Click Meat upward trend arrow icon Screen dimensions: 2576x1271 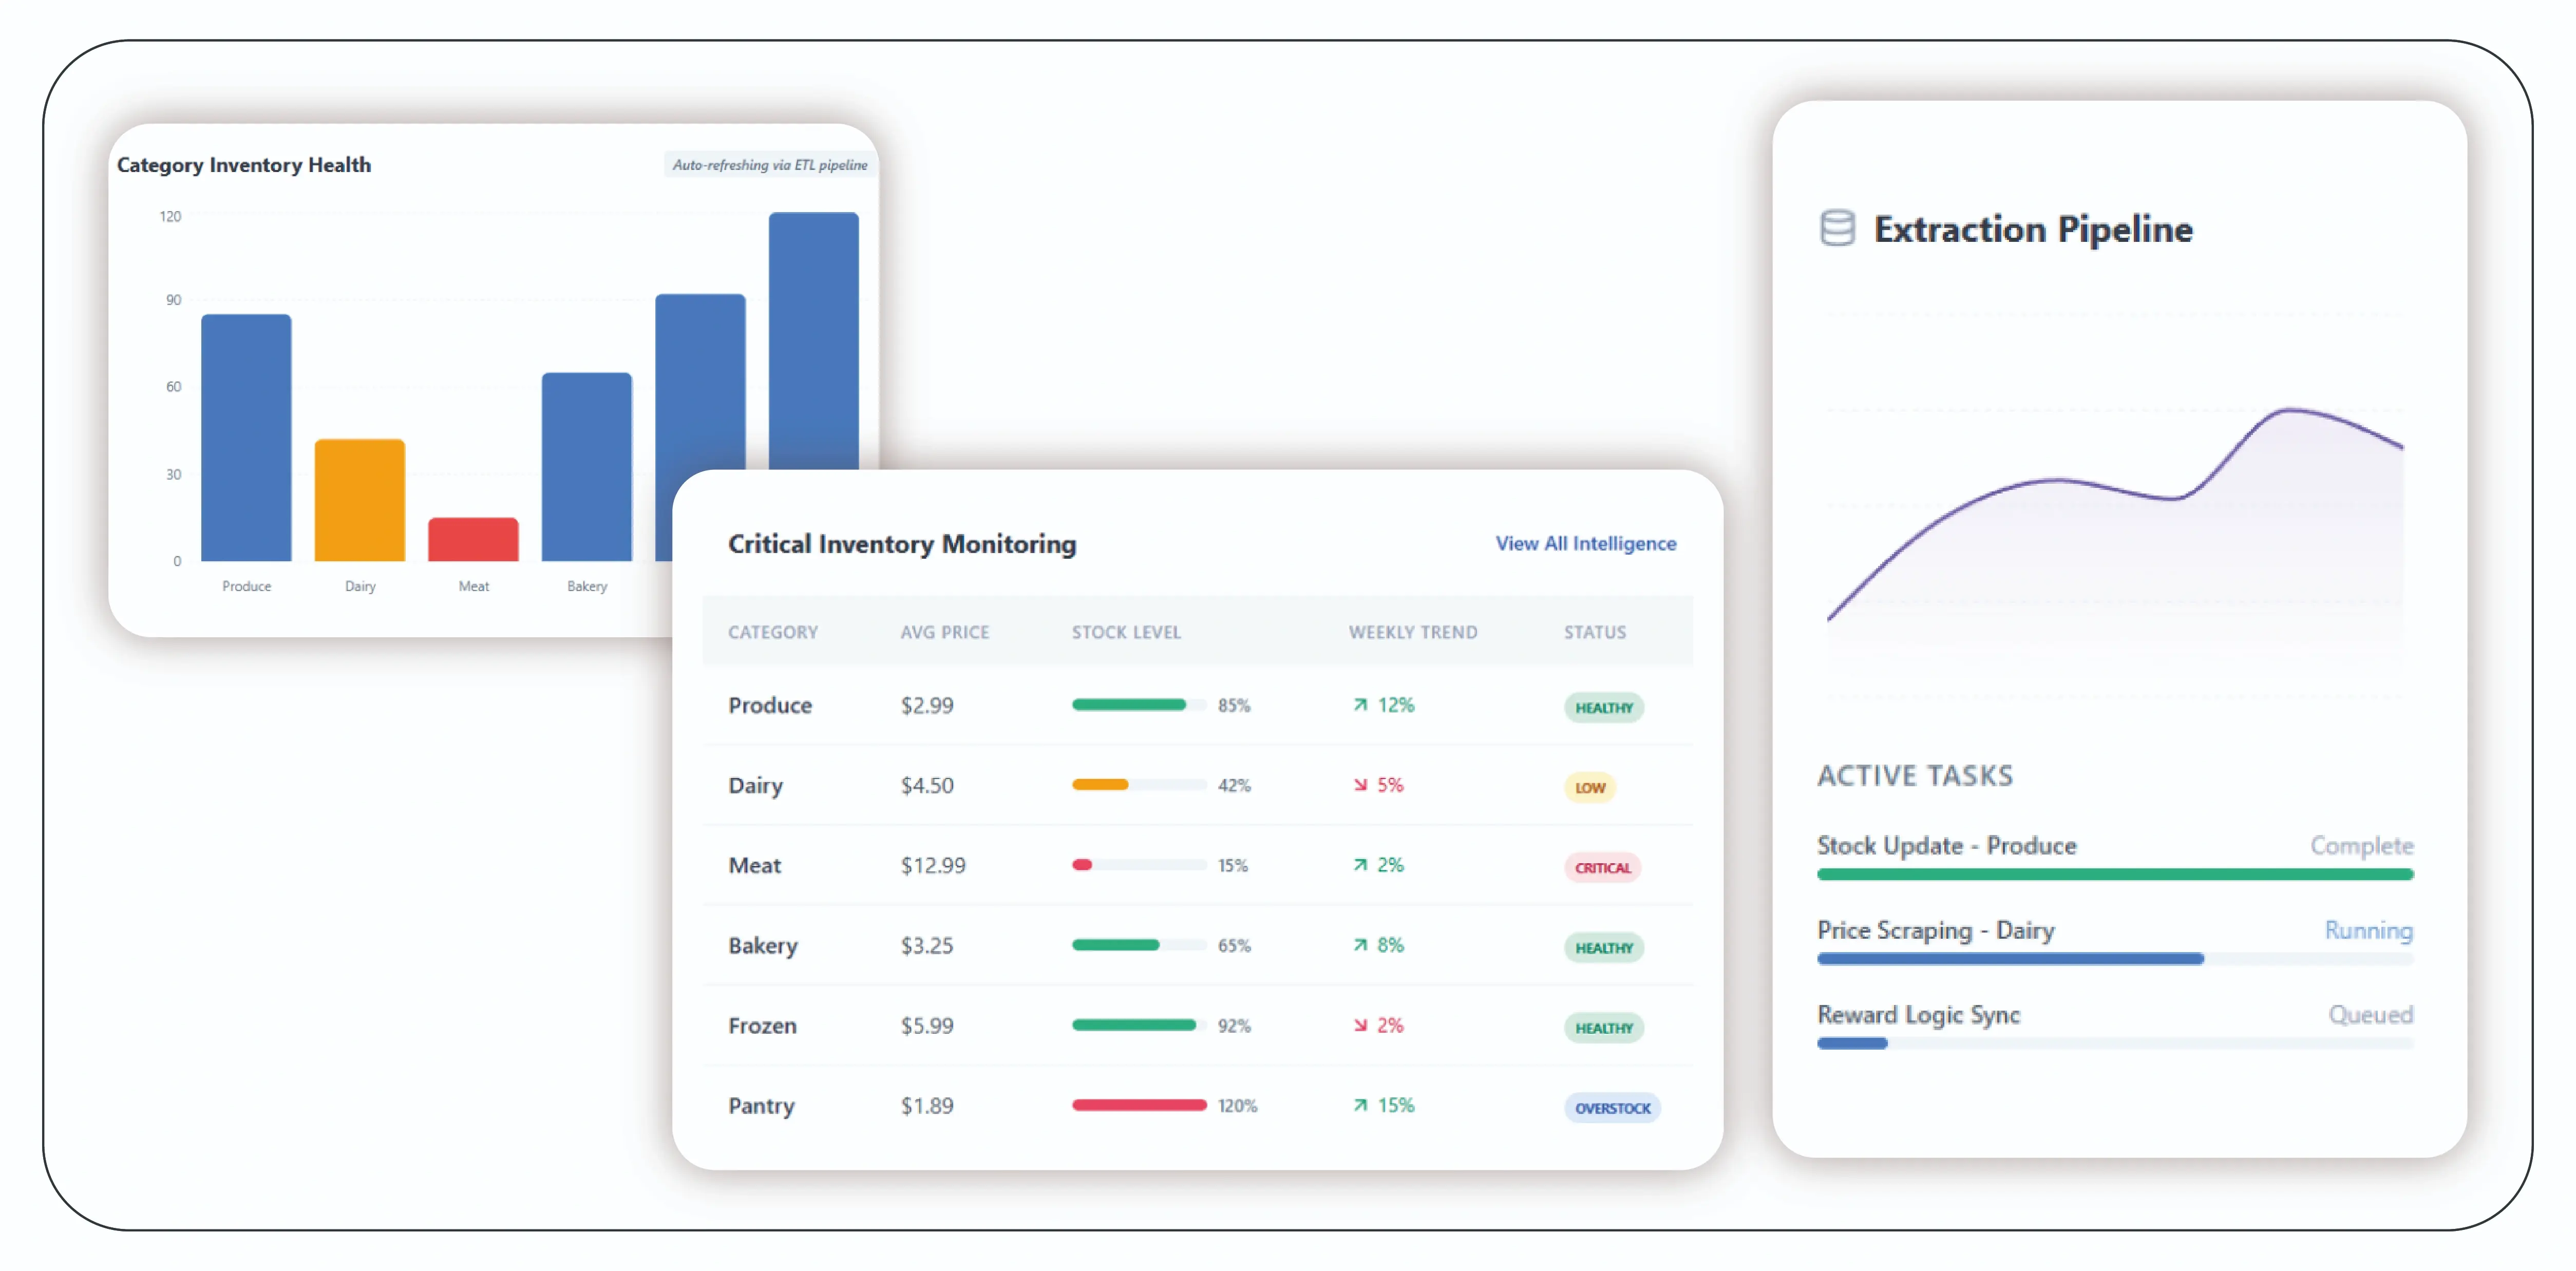click(1360, 865)
